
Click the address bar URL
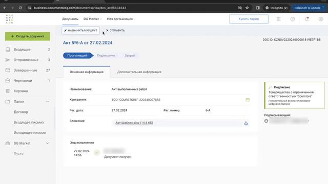[x=80, y=8]
